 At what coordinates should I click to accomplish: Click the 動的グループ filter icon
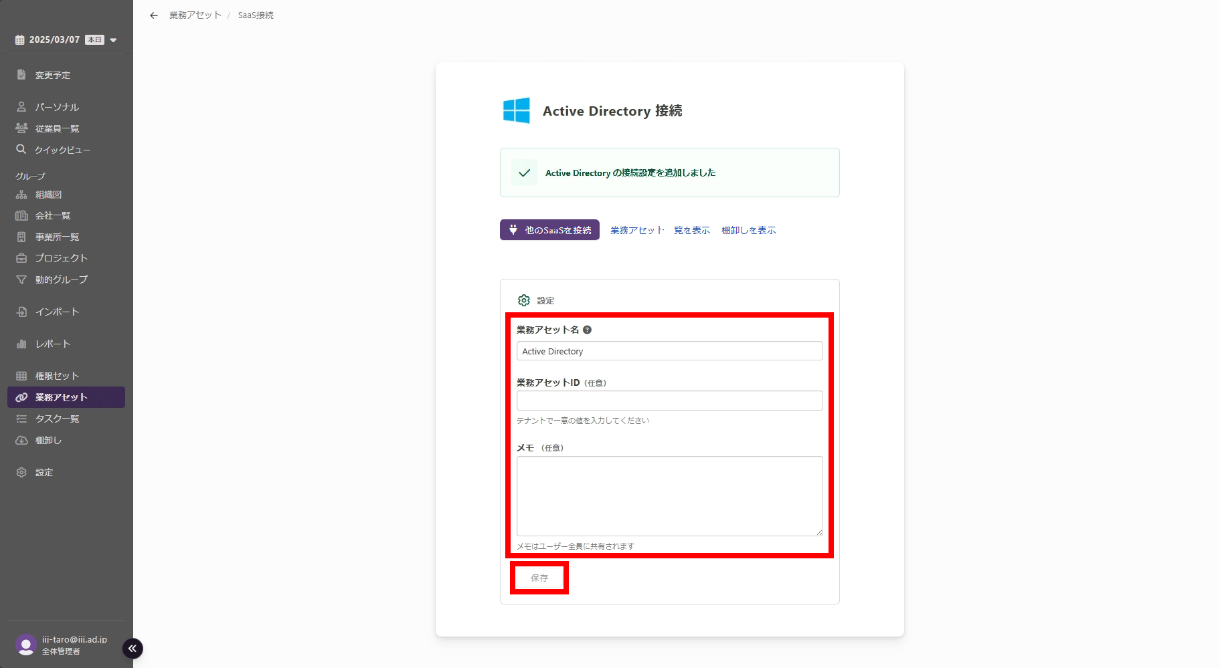(x=21, y=280)
